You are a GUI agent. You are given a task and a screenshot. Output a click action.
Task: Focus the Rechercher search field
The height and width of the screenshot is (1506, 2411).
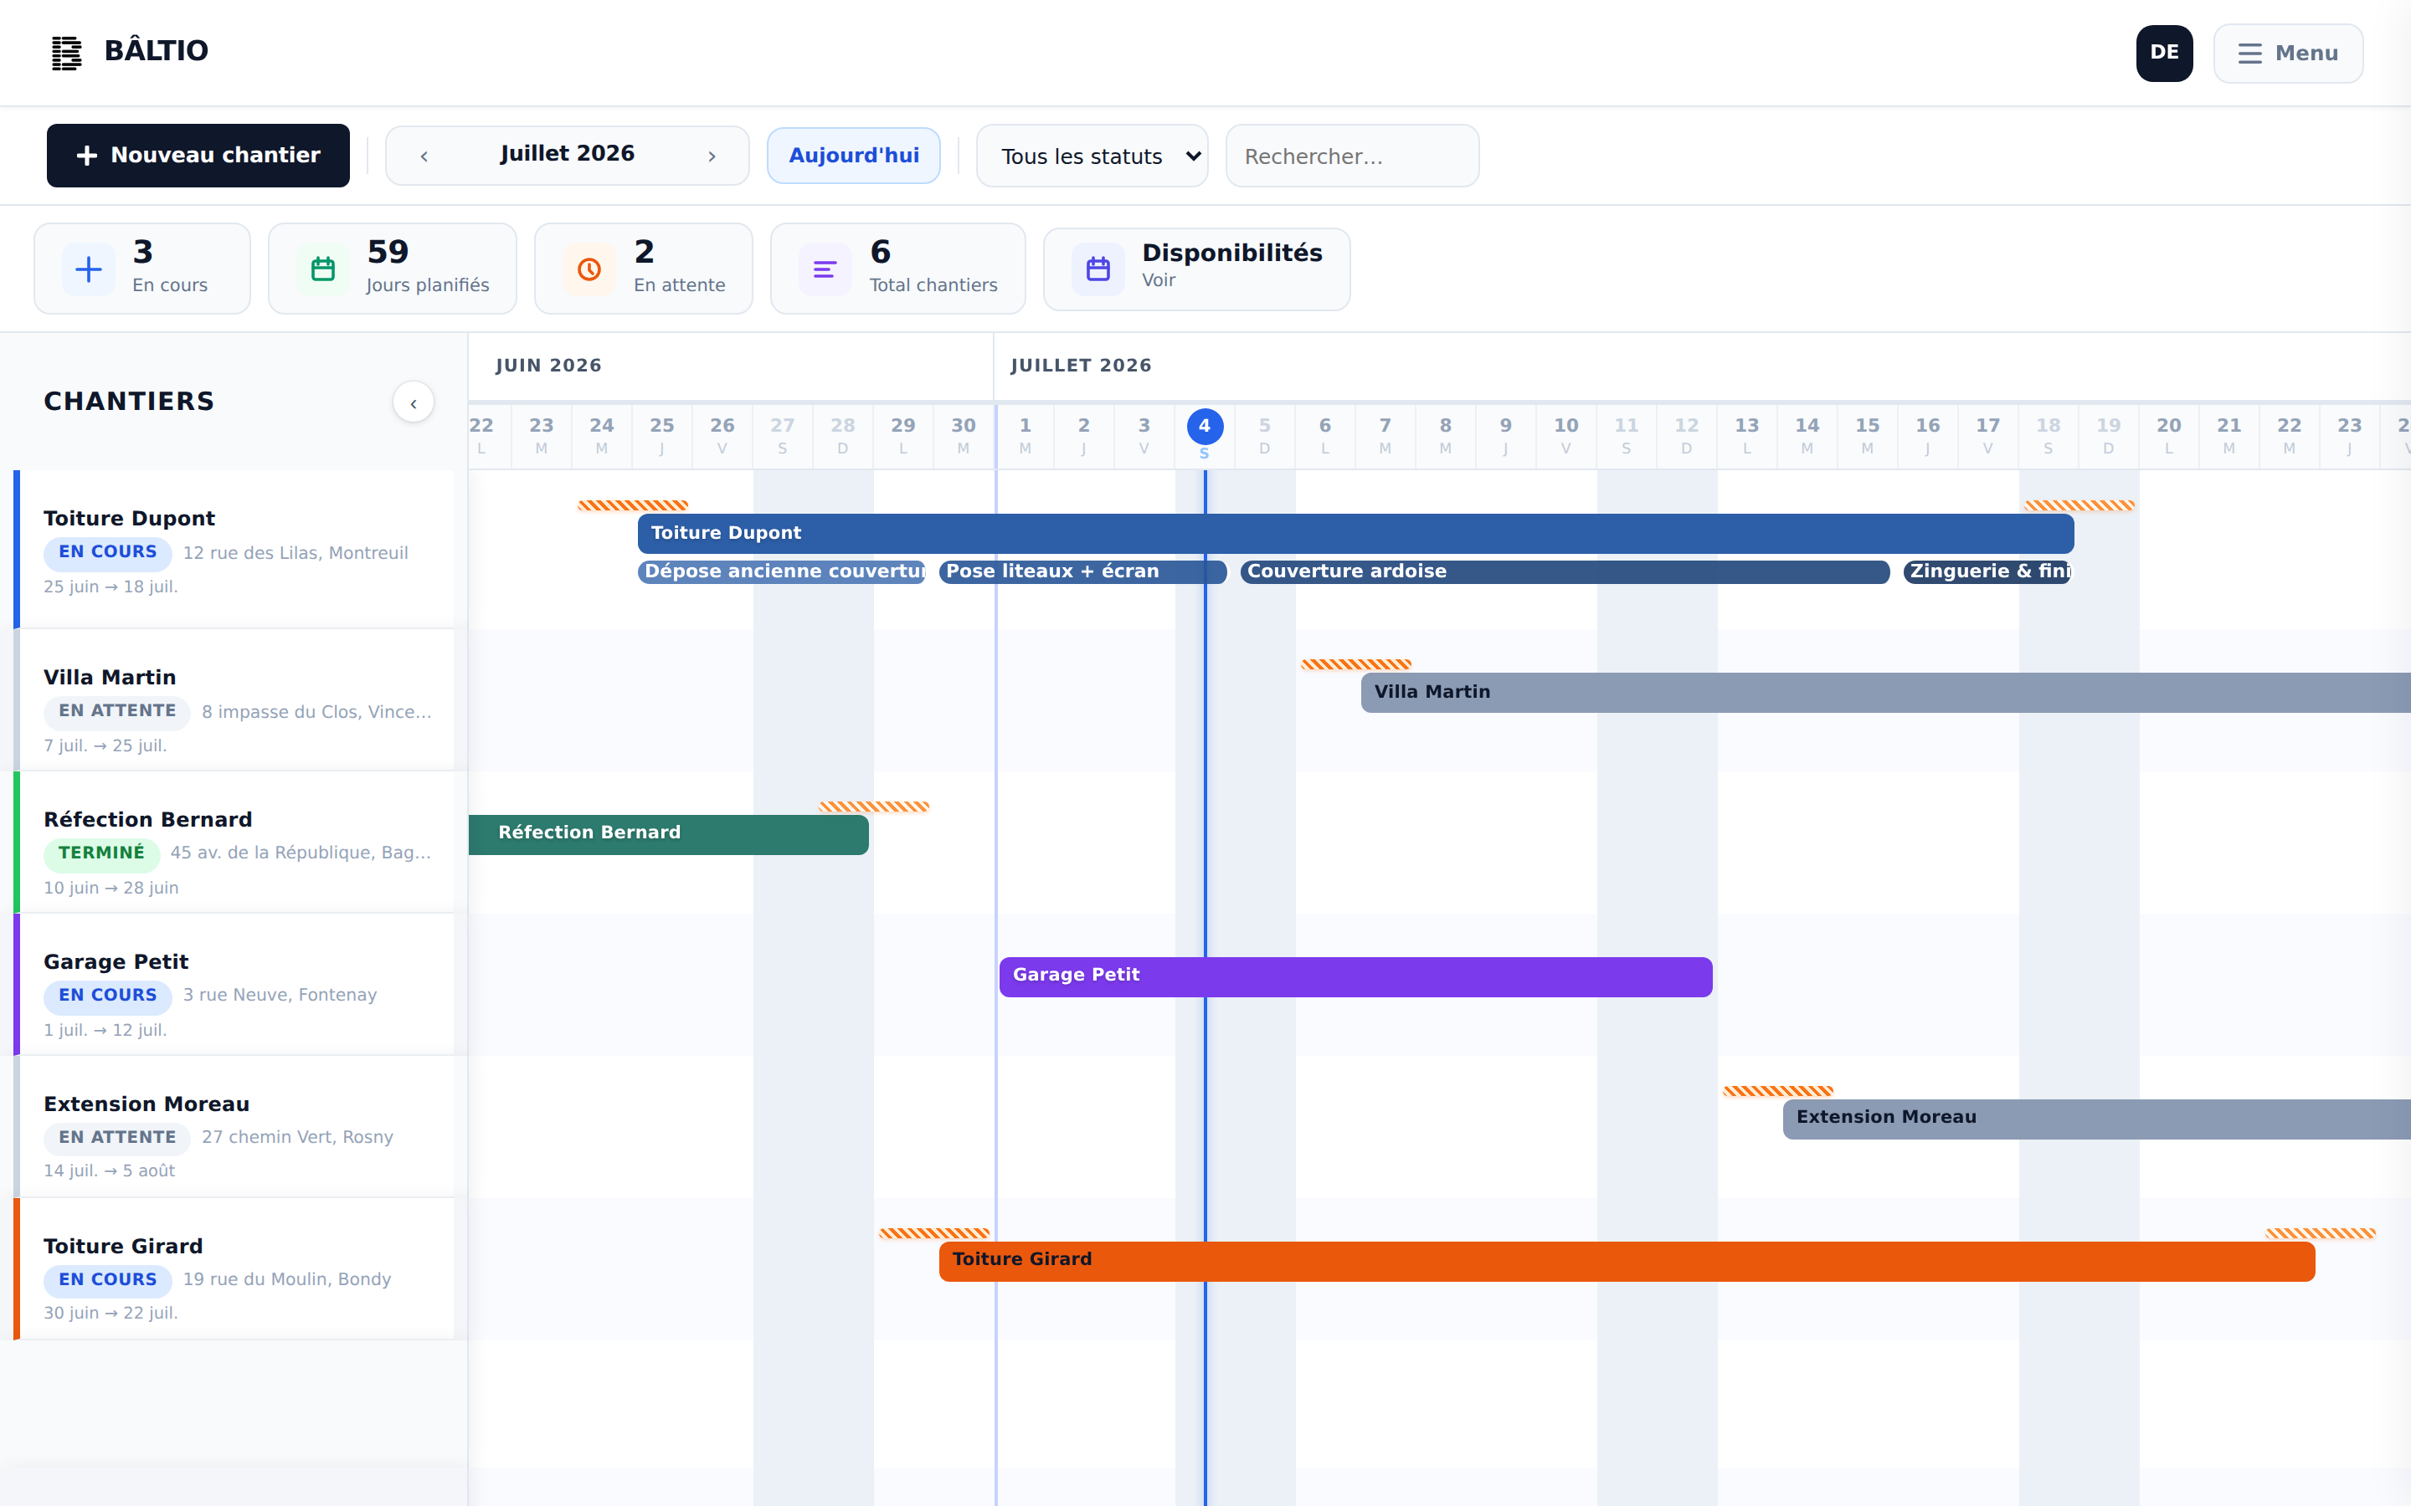pyautogui.click(x=1352, y=156)
